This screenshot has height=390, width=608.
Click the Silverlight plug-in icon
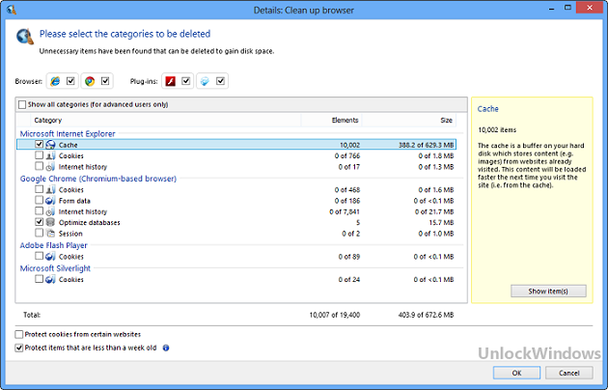(205, 81)
